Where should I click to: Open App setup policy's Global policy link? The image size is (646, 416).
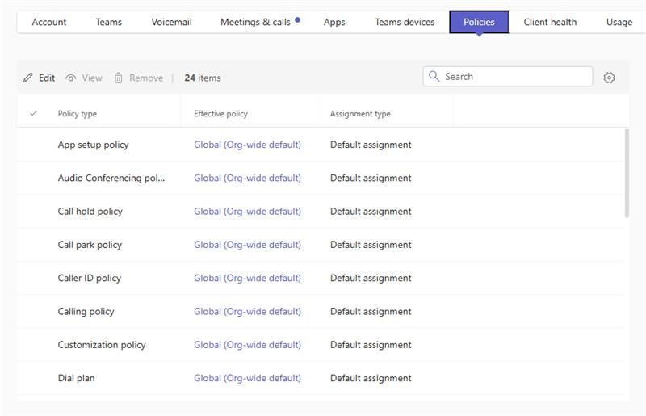click(x=247, y=145)
